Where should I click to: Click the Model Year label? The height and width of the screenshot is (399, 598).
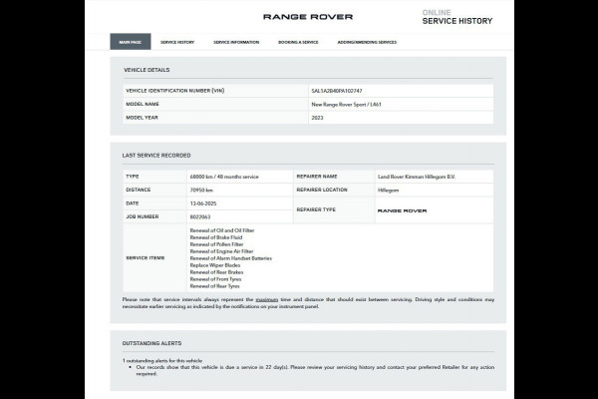pos(142,118)
